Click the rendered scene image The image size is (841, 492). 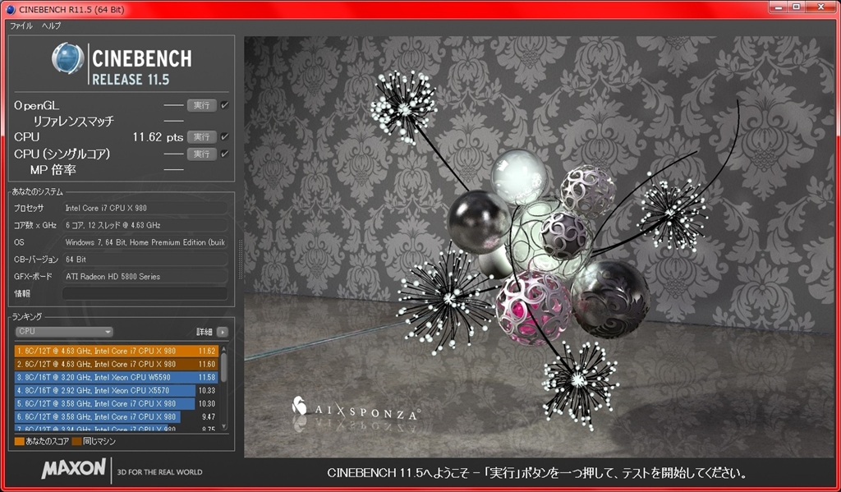coord(539,246)
